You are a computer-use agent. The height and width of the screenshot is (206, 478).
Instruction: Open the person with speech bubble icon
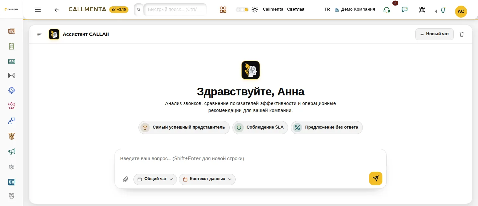click(x=12, y=121)
